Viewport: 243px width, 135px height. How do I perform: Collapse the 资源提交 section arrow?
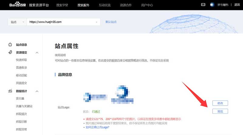(37, 53)
